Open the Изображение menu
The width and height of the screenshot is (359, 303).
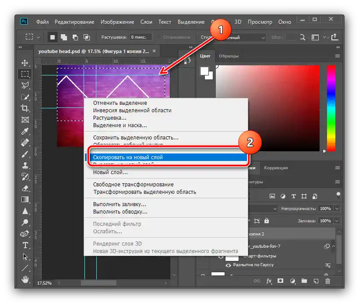pos(117,22)
